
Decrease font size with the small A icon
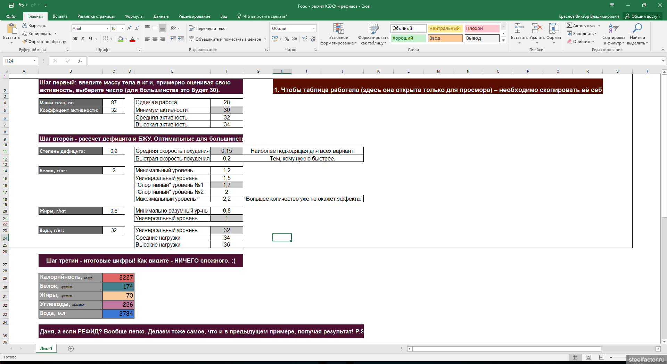137,28
